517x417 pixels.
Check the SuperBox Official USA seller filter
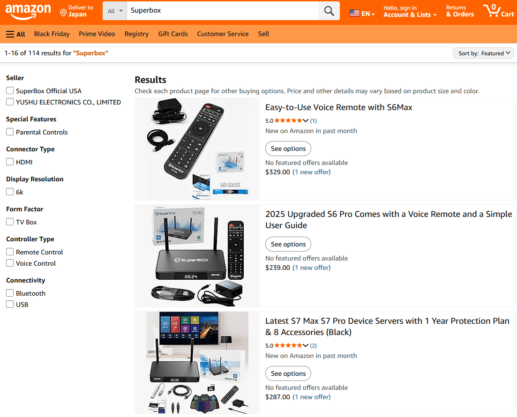click(x=10, y=91)
